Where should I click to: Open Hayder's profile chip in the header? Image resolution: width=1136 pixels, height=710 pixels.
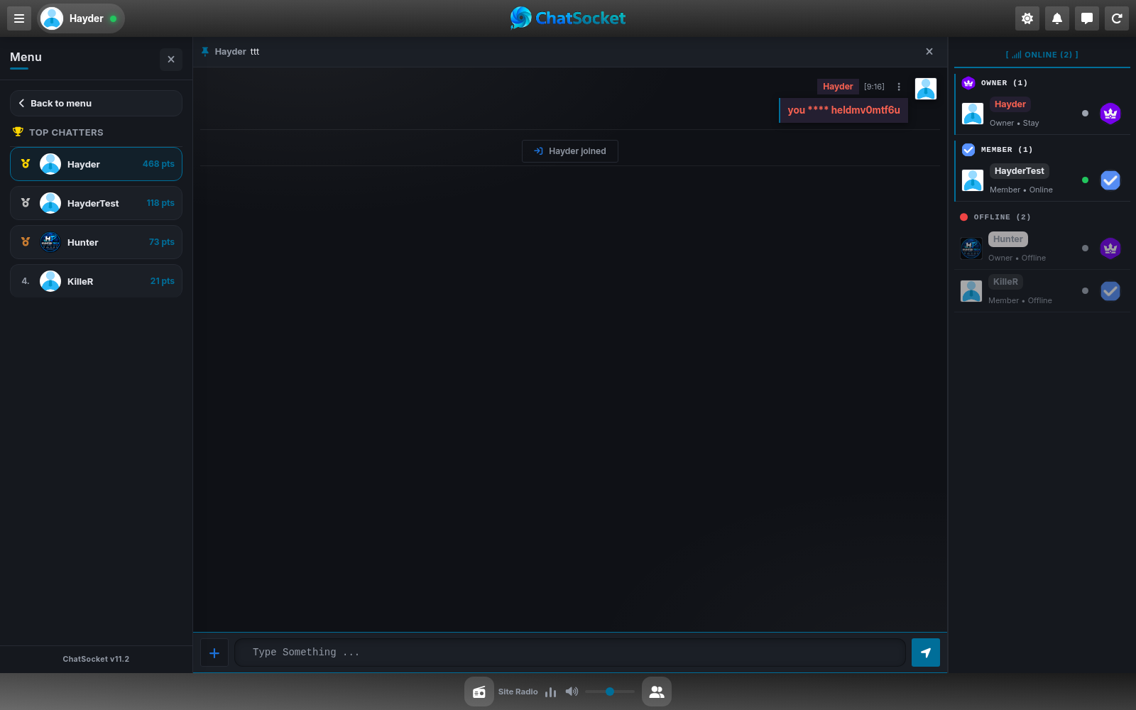[81, 18]
